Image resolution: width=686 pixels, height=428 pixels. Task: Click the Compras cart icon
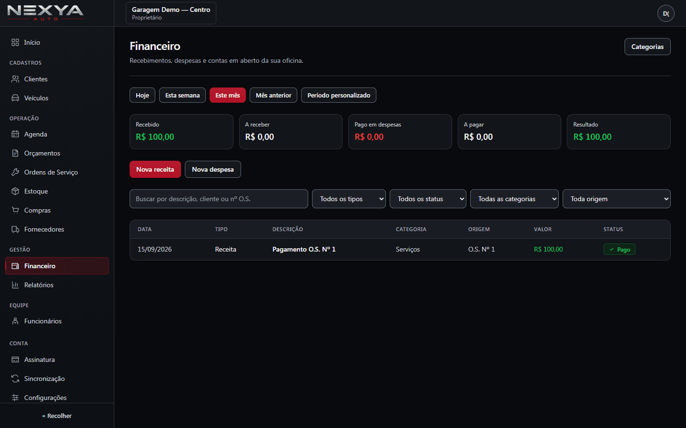click(15, 210)
